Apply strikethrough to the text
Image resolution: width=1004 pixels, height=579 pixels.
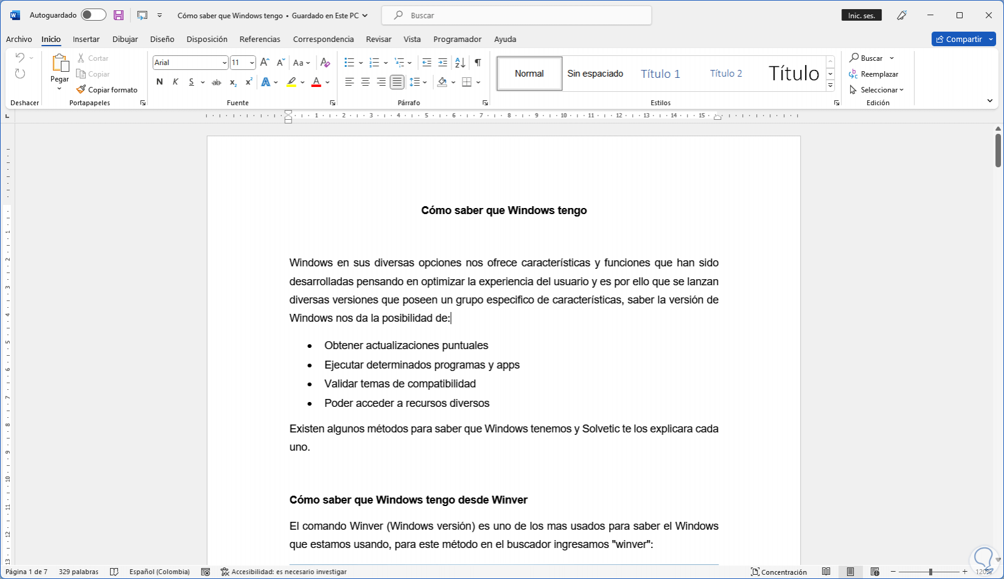click(216, 82)
